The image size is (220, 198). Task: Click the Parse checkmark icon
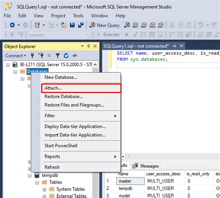coord(135,35)
